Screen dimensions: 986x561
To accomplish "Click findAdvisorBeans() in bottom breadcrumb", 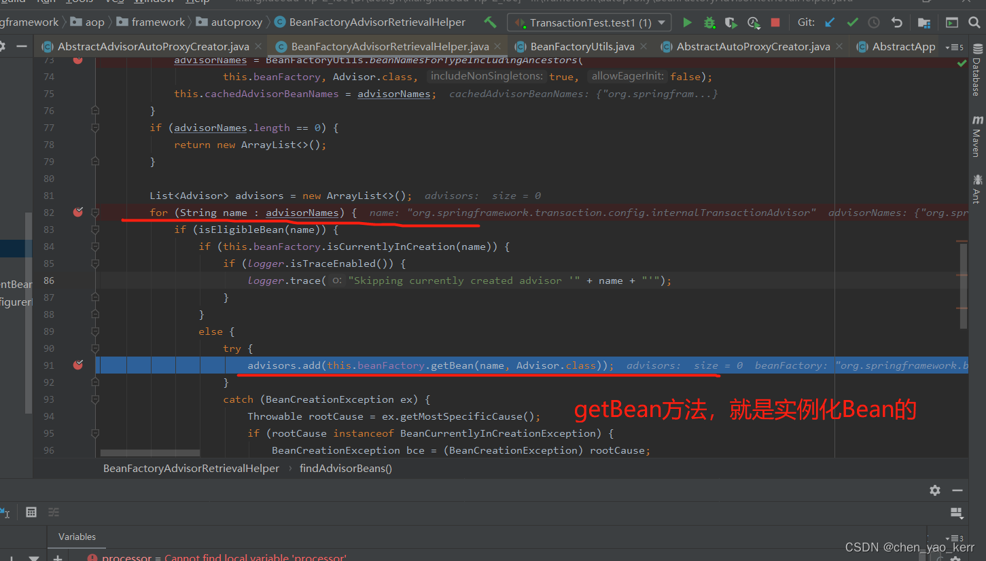I will (x=345, y=468).
